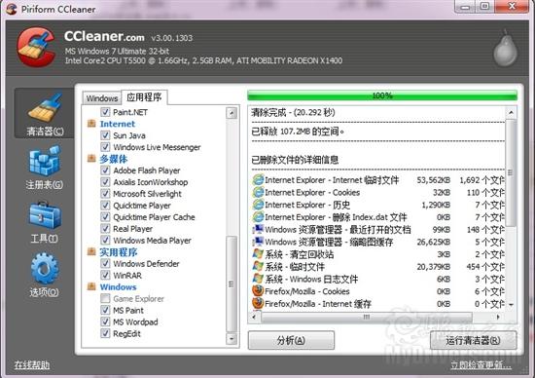The height and width of the screenshot is (378, 535).
Task: Click application list scroll-down arrow
Action: click(x=232, y=339)
